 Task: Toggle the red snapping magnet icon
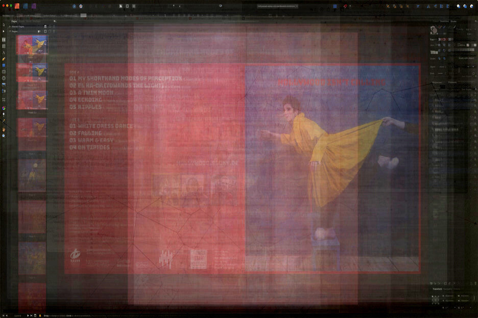coord(345,6)
